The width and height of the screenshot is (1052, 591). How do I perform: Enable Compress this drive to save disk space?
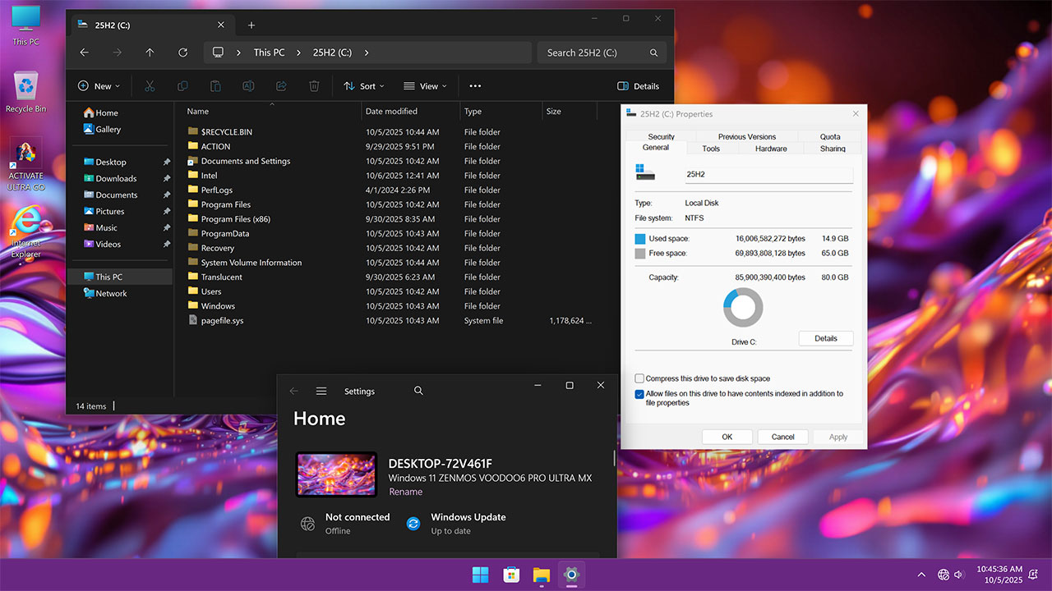click(639, 378)
